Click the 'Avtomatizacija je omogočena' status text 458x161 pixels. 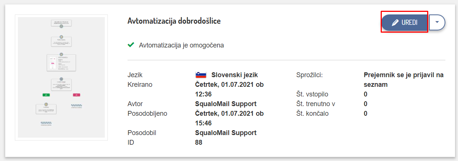[x=181, y=46]
